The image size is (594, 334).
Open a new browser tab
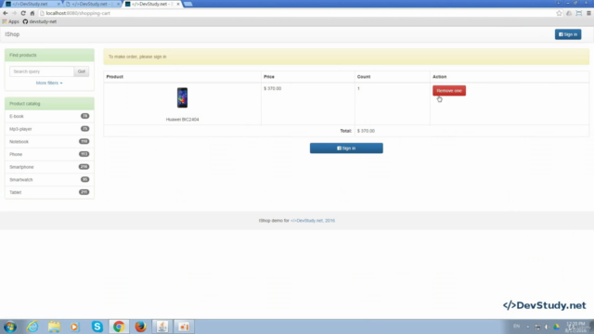(x=187, y=4)
